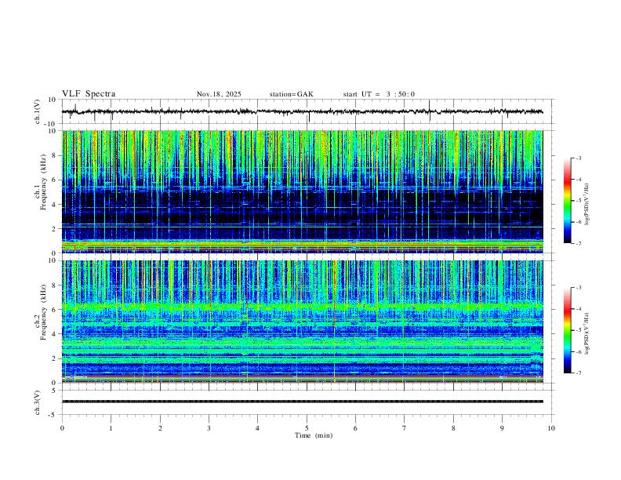Click the "-3" tick on ch.1 color bar
This screenshot has width=621, height=480.
(579, 158)
